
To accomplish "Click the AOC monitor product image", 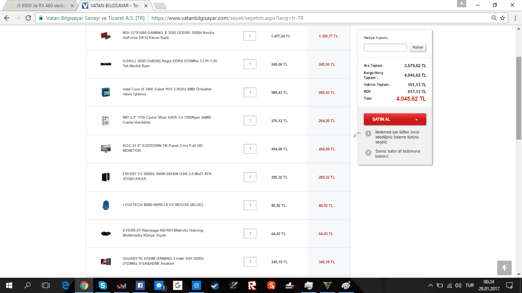I will click(106, 148).
